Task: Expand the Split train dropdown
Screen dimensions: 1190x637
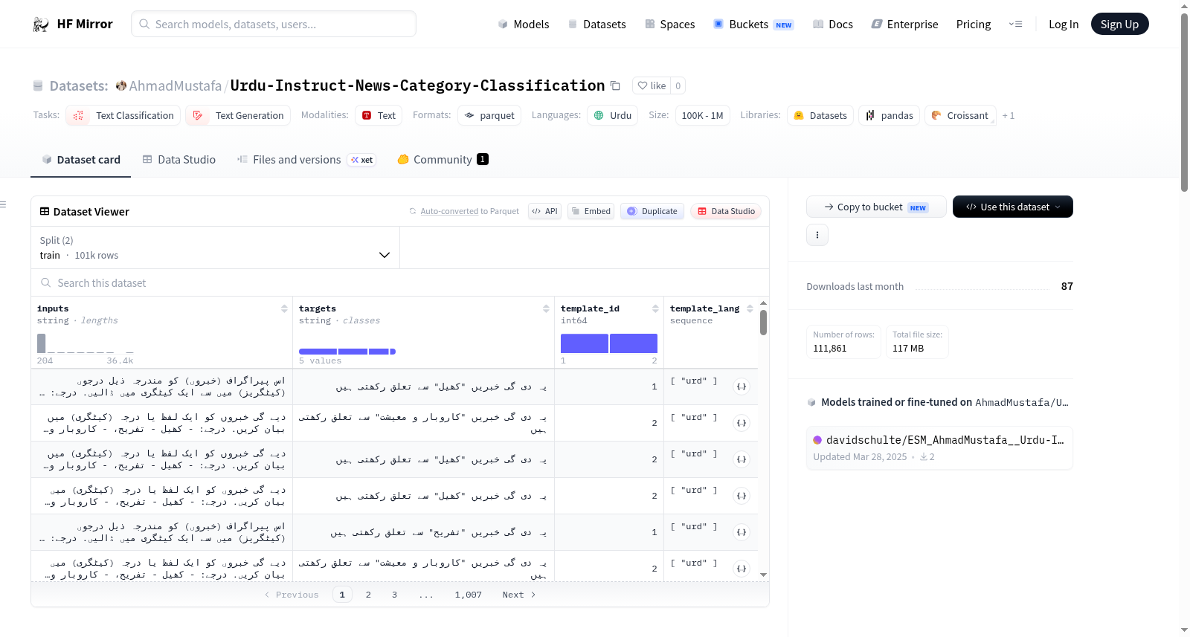Action: tap(216, 248)
